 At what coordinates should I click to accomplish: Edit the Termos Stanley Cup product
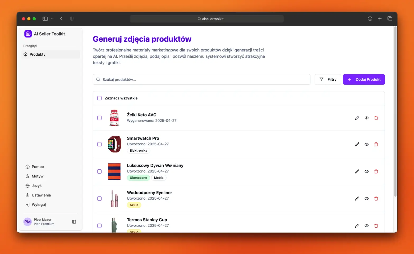[x=357, y=226]
